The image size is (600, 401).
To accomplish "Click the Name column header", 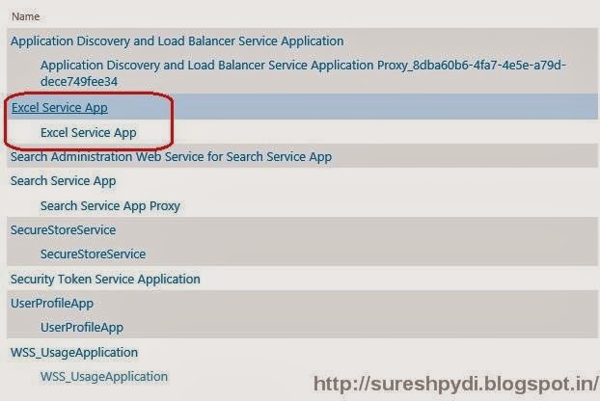I will [x=26, y=16].
